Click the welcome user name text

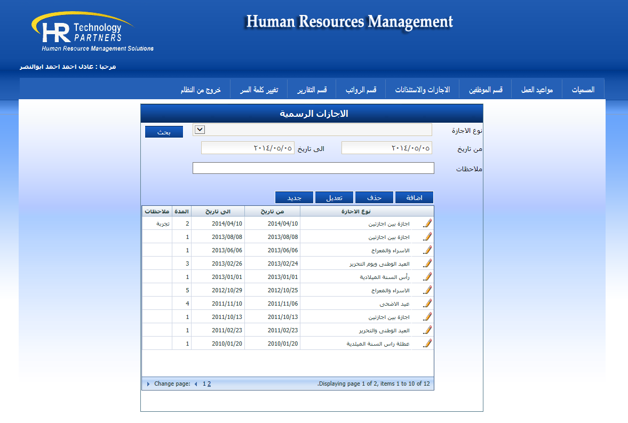click(68, 67)
